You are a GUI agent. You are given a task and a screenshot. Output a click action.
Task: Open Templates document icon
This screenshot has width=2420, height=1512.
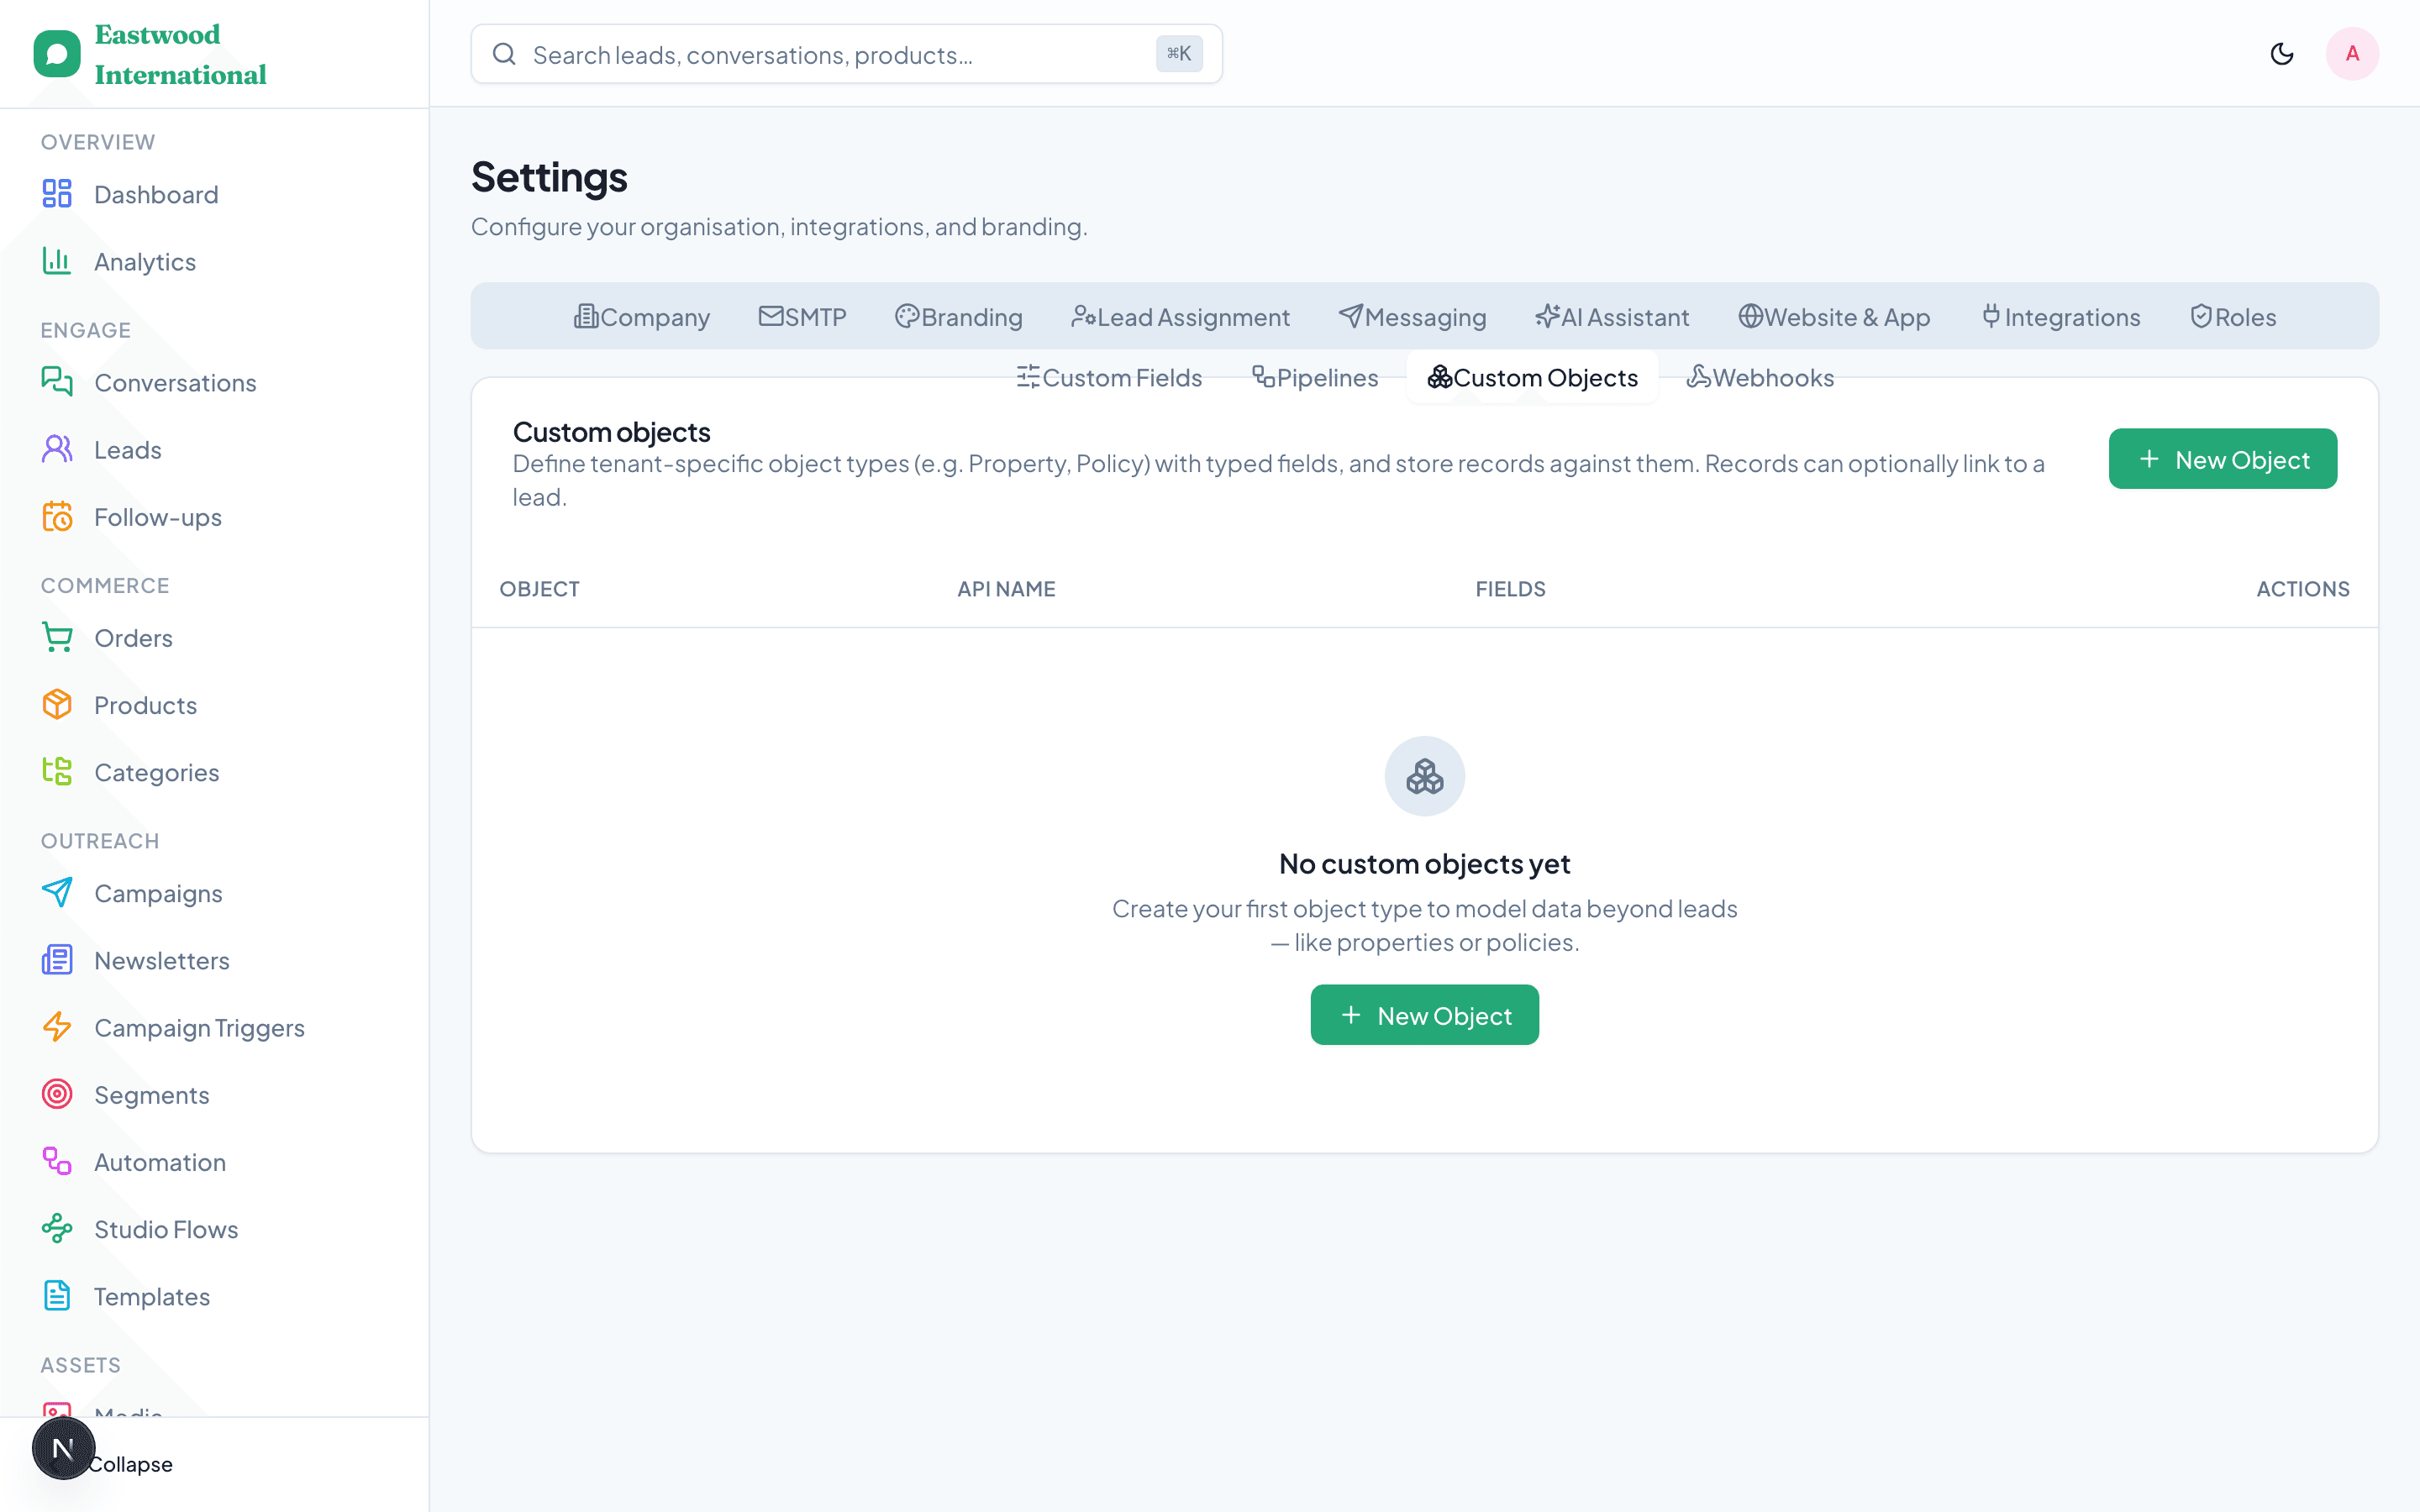point(57,1296)
